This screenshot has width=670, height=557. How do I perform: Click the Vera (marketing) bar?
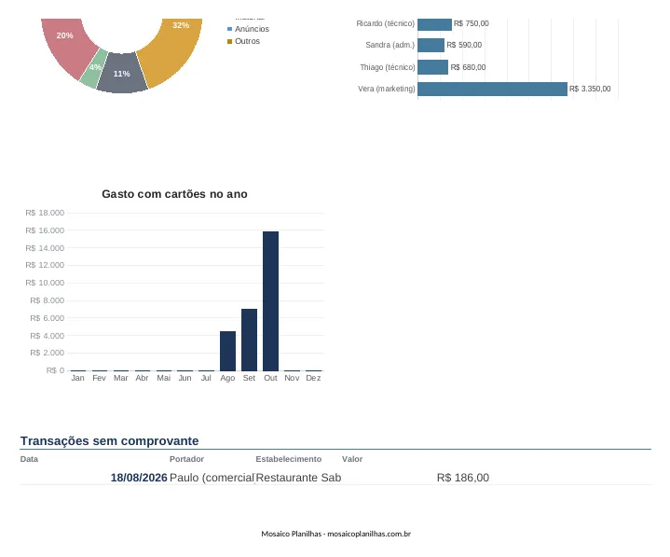click(x=493, y=89)
